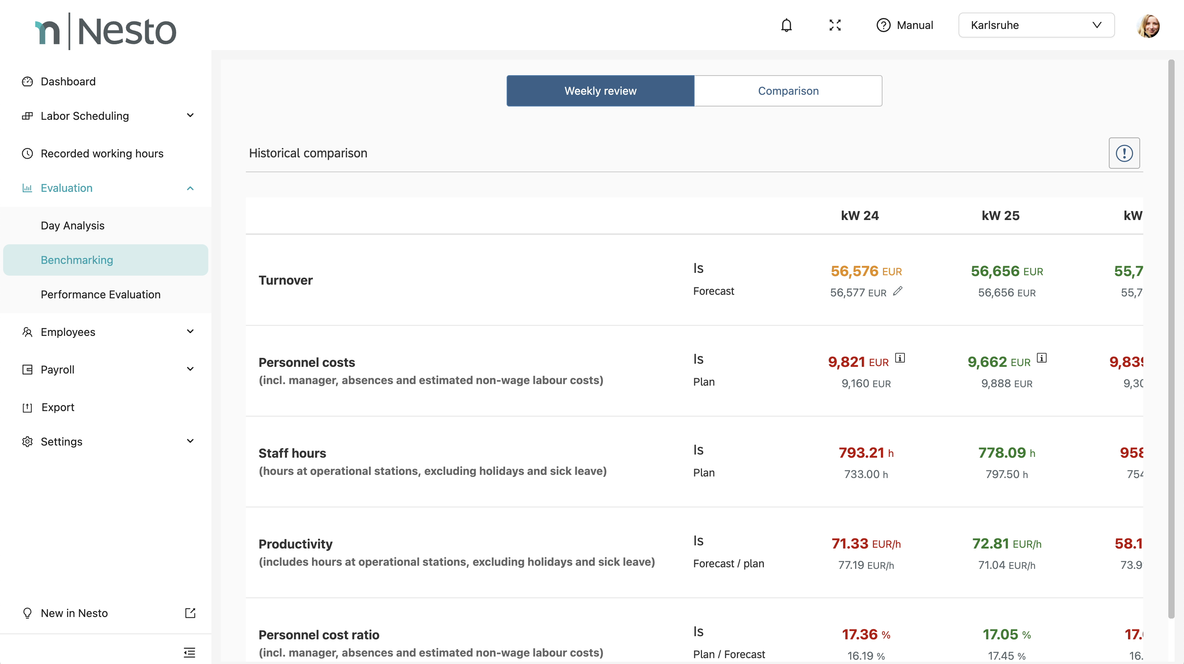
Task: Open kW 24 personnel costs info icon
Action: coord(900,358)
